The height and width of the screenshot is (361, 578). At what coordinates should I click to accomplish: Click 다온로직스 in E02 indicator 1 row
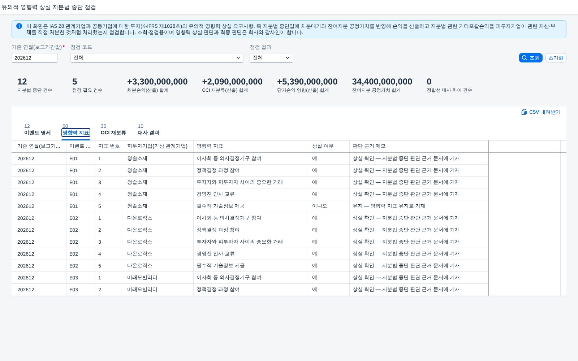click(140, 218)
